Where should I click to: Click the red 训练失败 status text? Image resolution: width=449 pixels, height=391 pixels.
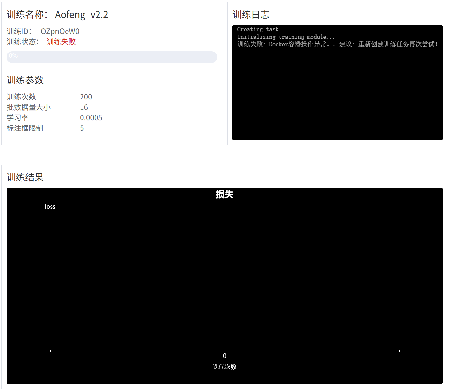click(x=61, y=42)
